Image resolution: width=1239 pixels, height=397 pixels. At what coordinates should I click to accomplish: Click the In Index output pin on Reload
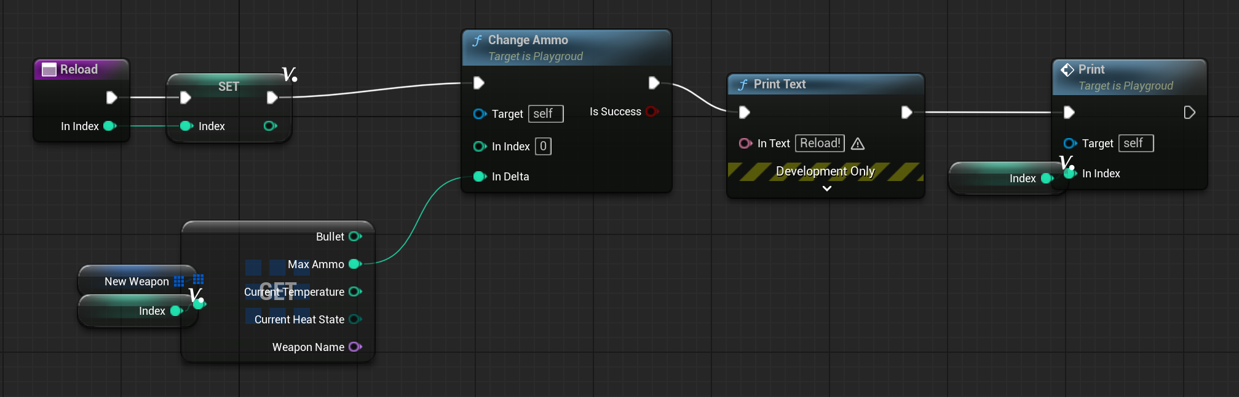coord(110,126)
